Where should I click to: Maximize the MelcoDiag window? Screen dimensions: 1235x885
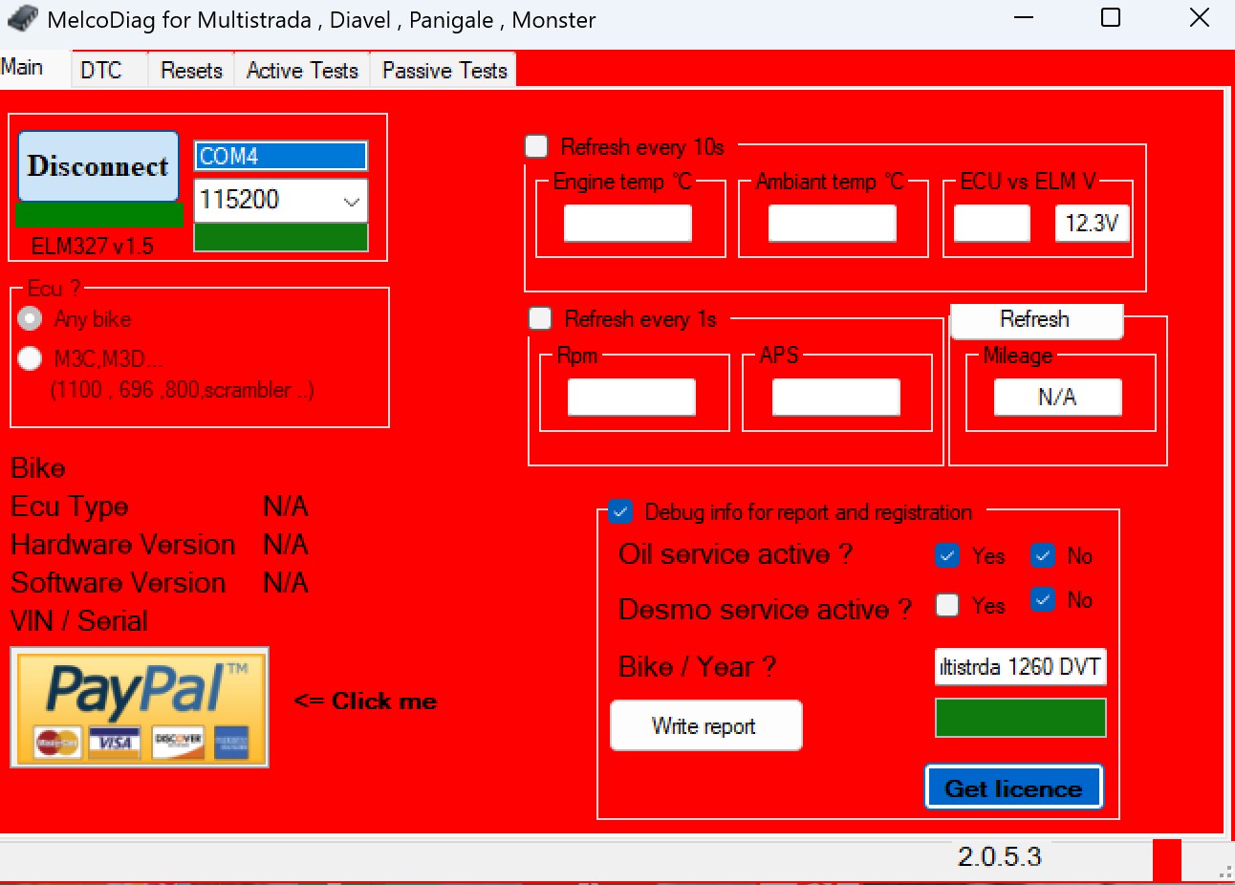1111,18
